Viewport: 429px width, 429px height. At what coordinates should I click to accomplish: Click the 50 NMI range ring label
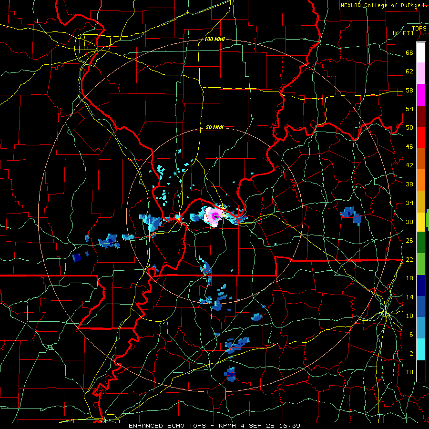click(x=215, y=127)
